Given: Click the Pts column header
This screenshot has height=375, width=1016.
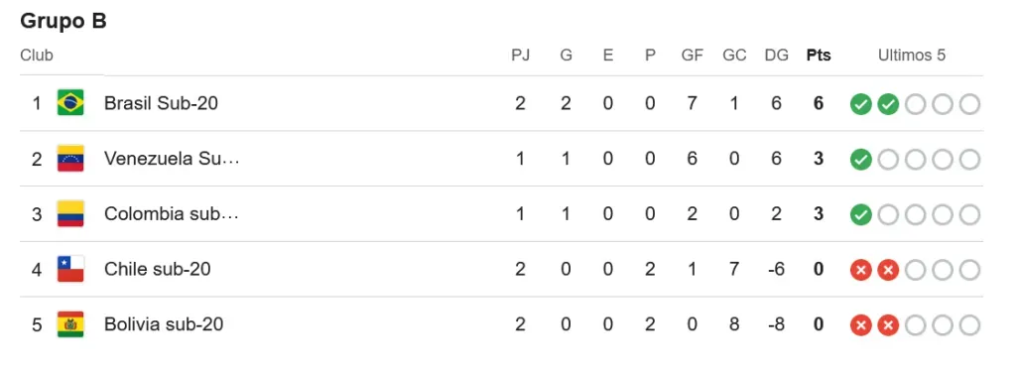Looking at the screenshot, I should 819,56.
